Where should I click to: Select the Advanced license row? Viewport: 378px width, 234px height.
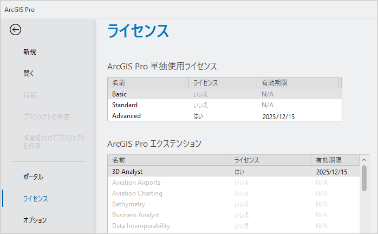[x=225, y=116]
